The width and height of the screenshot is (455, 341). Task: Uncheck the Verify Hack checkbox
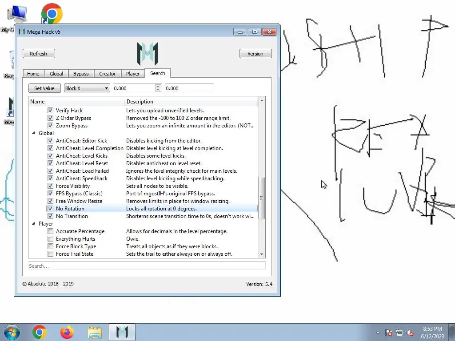click(51, 111)
